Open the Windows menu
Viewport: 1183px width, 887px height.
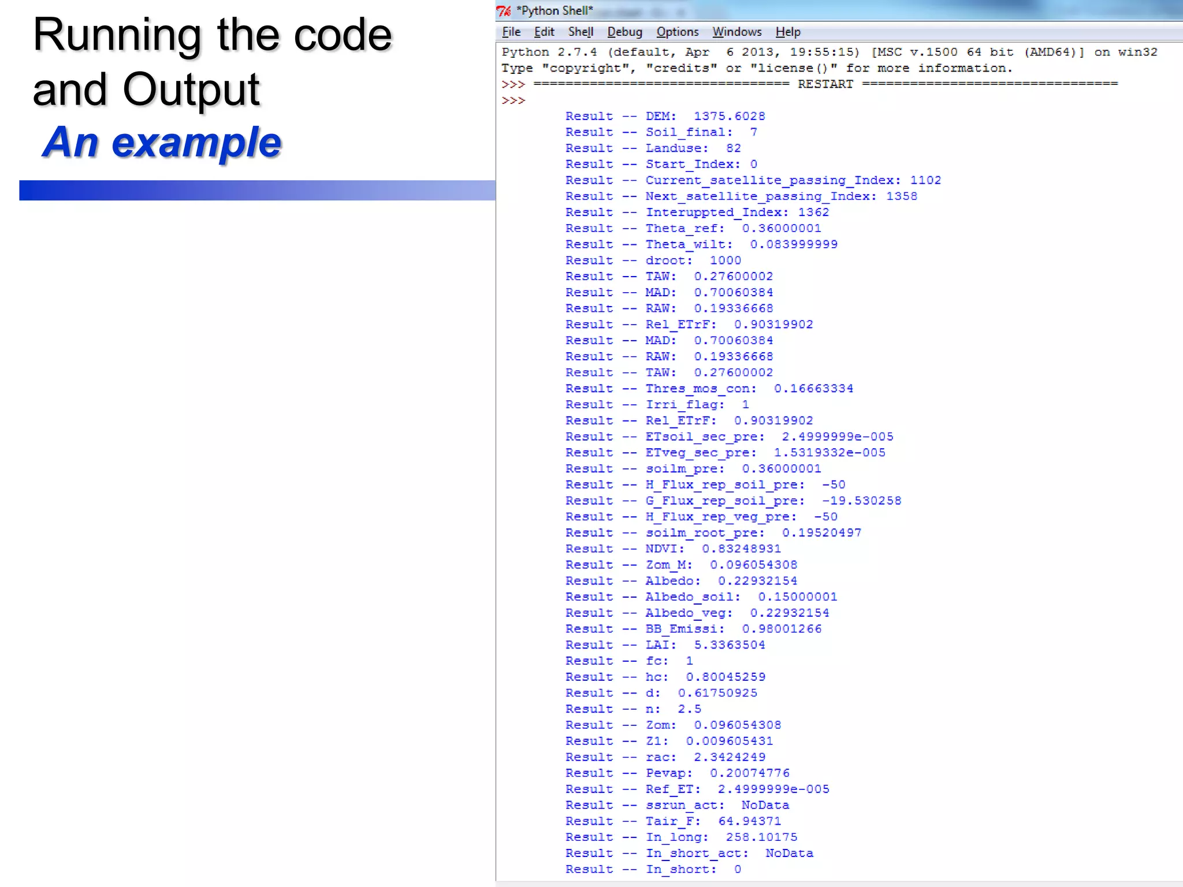point(736,32)
